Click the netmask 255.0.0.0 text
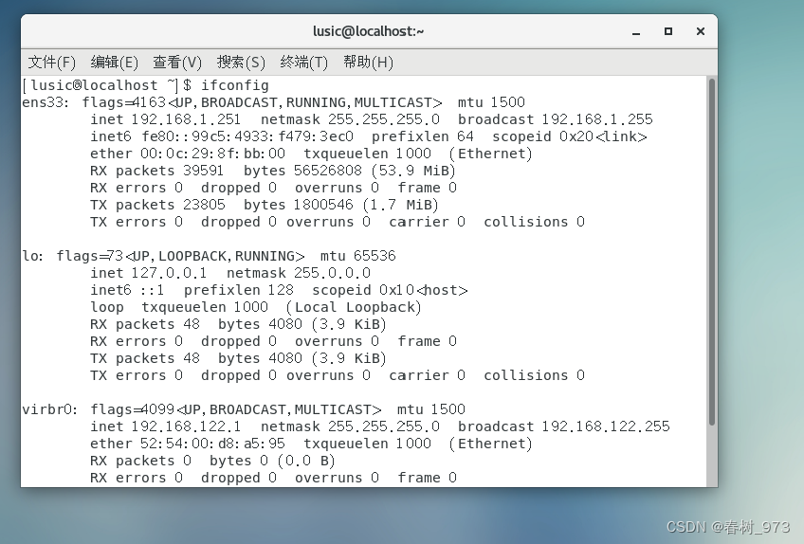The width and height of the screenshot is (804, 544). coord(299,273)
